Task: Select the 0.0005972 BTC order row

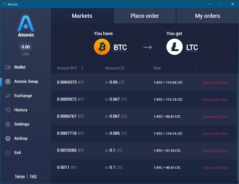Action: click(x=144, y=99)
